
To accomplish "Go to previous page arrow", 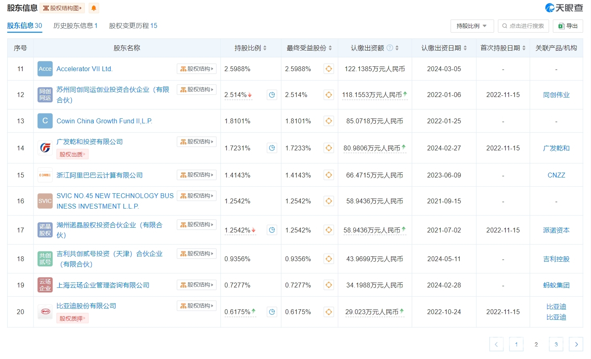I will click(496, 344).
